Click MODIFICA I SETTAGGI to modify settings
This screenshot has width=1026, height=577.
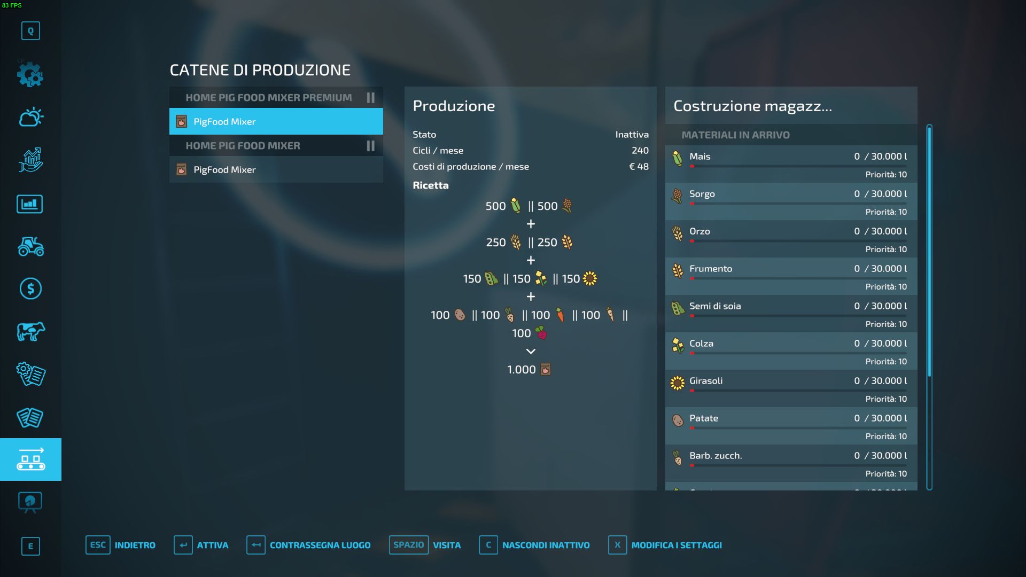(677, 544)
